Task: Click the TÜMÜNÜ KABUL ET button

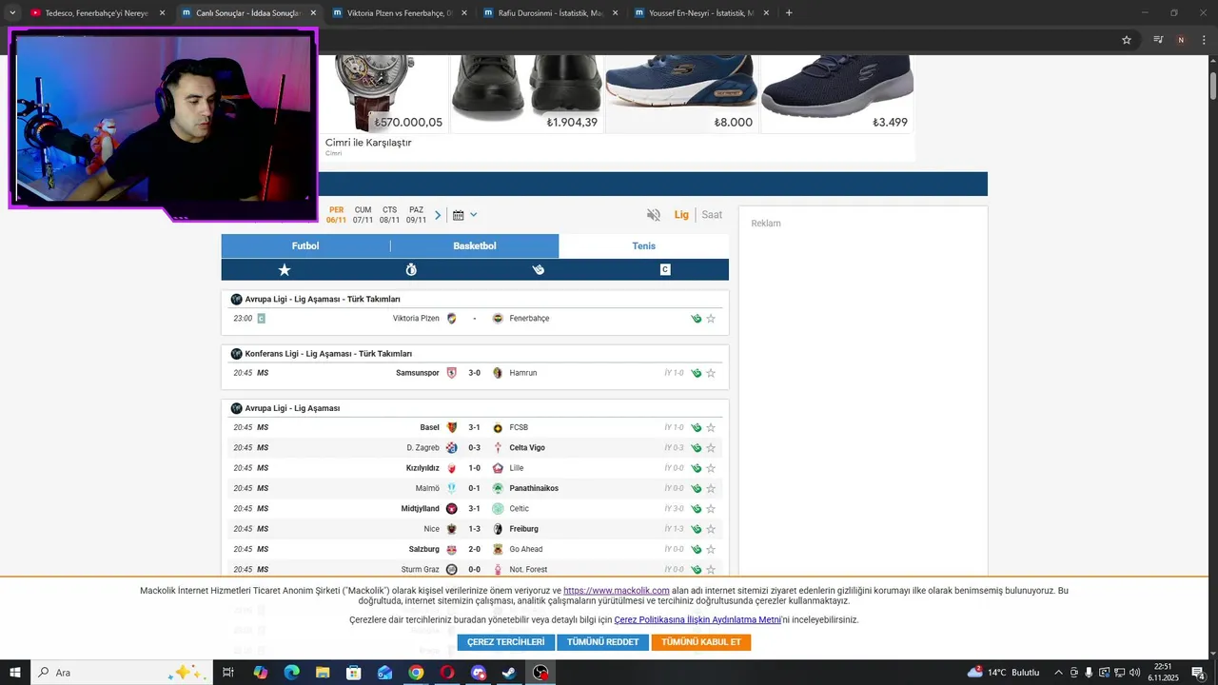Action: (701, 642)
